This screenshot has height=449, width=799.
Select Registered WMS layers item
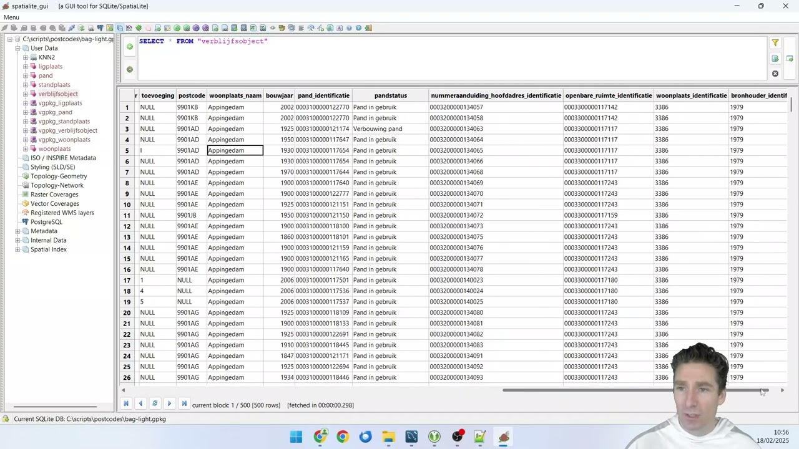(62, 213)
